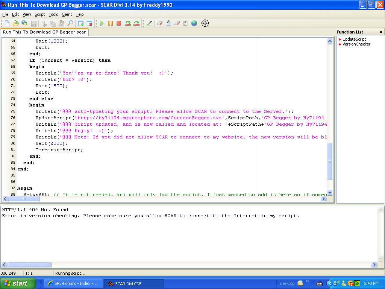This screenshot has width=385, height=289.
Task: Open the Tools menu
Action: pyautogui.click(x=53, y=14)
